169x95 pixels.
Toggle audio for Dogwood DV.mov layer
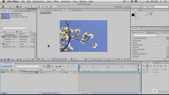(3, 72)
